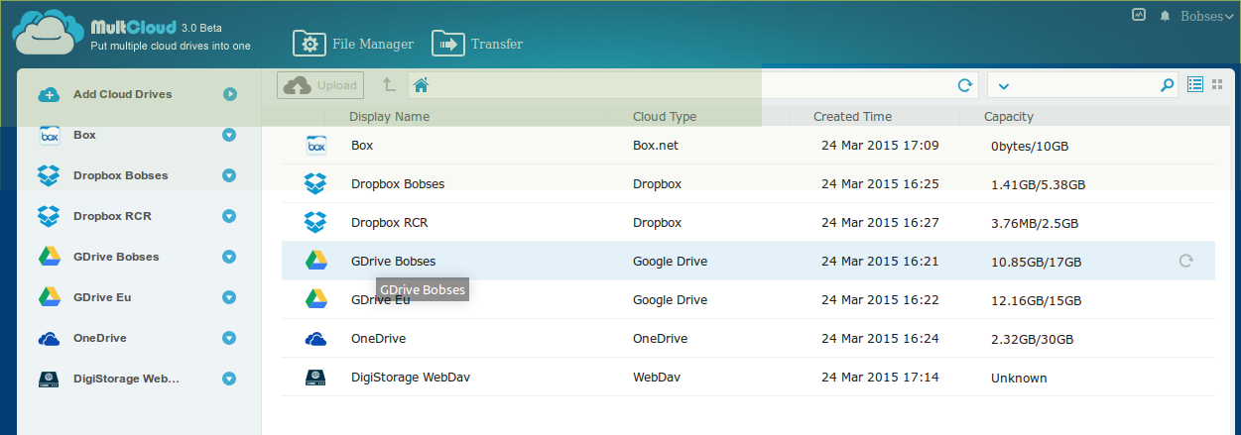The width and height of the screenshot is (1241, 435).
Task: Open the File Manager tab
Action: (x=353, y=44)
